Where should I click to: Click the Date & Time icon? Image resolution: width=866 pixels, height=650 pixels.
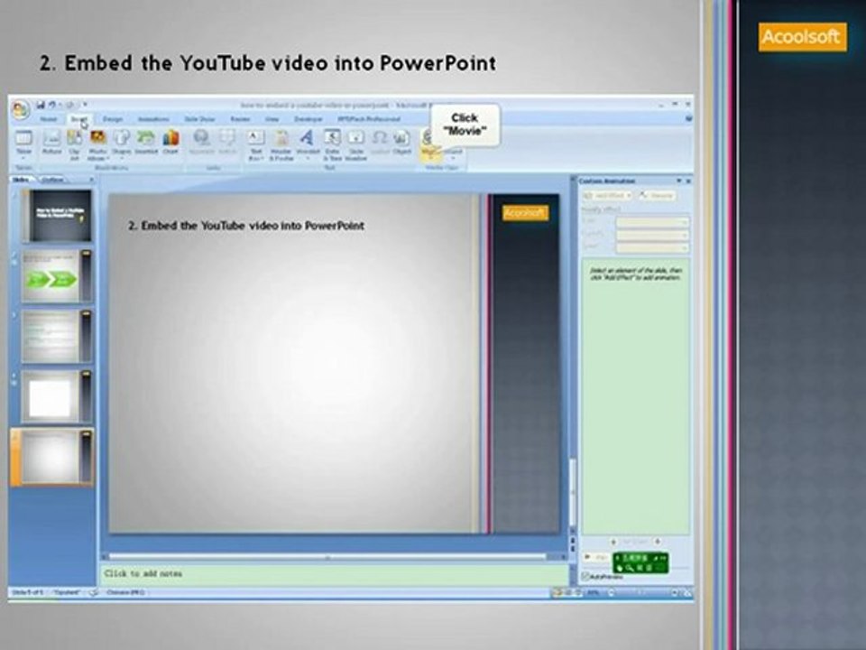pos(332,144)
